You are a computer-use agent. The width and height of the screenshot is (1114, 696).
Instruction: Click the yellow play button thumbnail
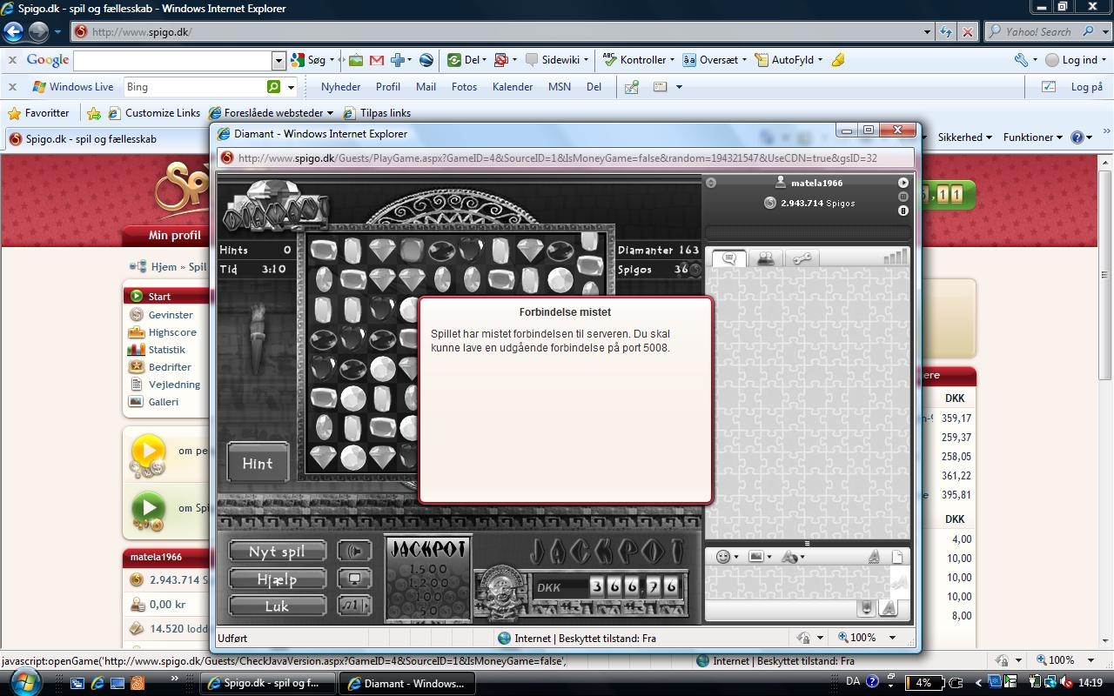tap(148, 452)
